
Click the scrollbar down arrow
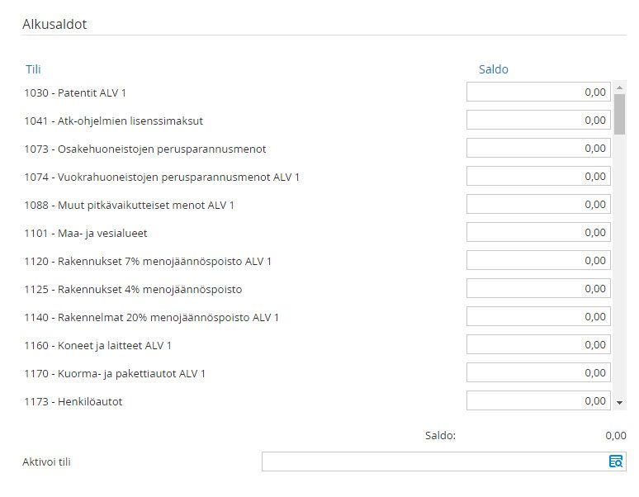click(619, 403)
